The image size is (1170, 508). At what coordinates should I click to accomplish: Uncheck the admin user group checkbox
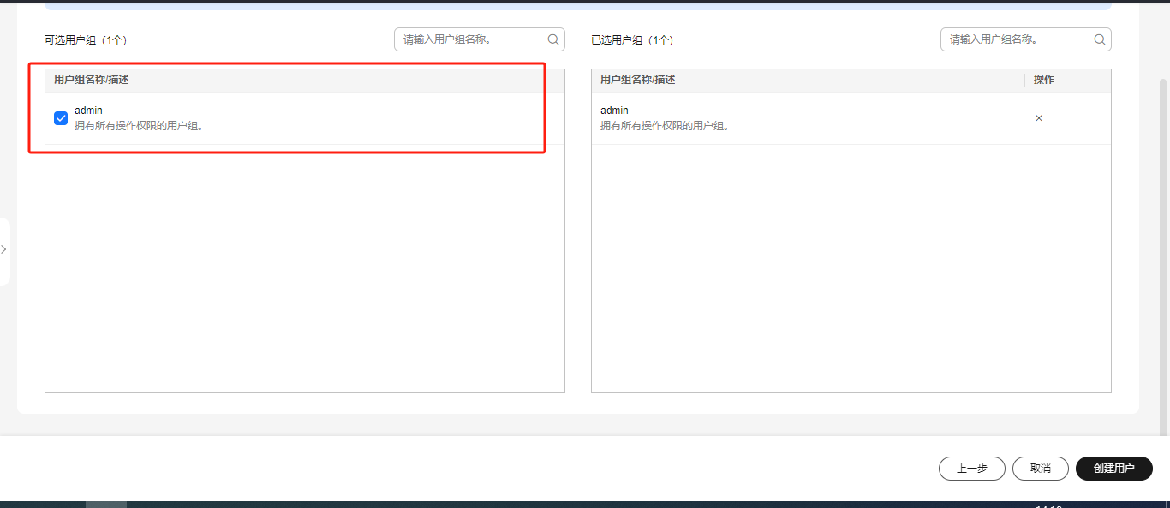click(x=61, y=118)
